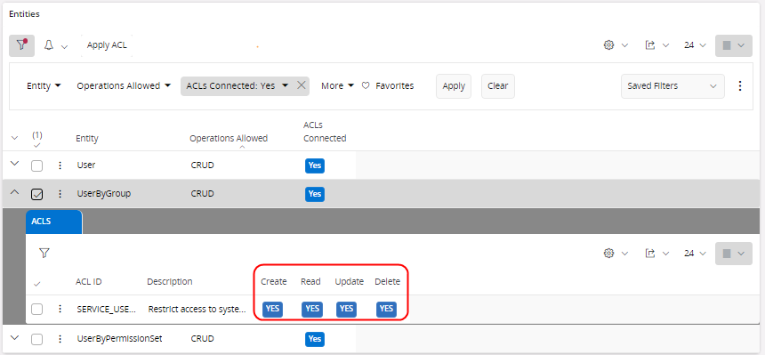Open the Operations Allowed filter dropdown
Image resolution: width=765 pixels, height=355 pixels.
[124, 85]
